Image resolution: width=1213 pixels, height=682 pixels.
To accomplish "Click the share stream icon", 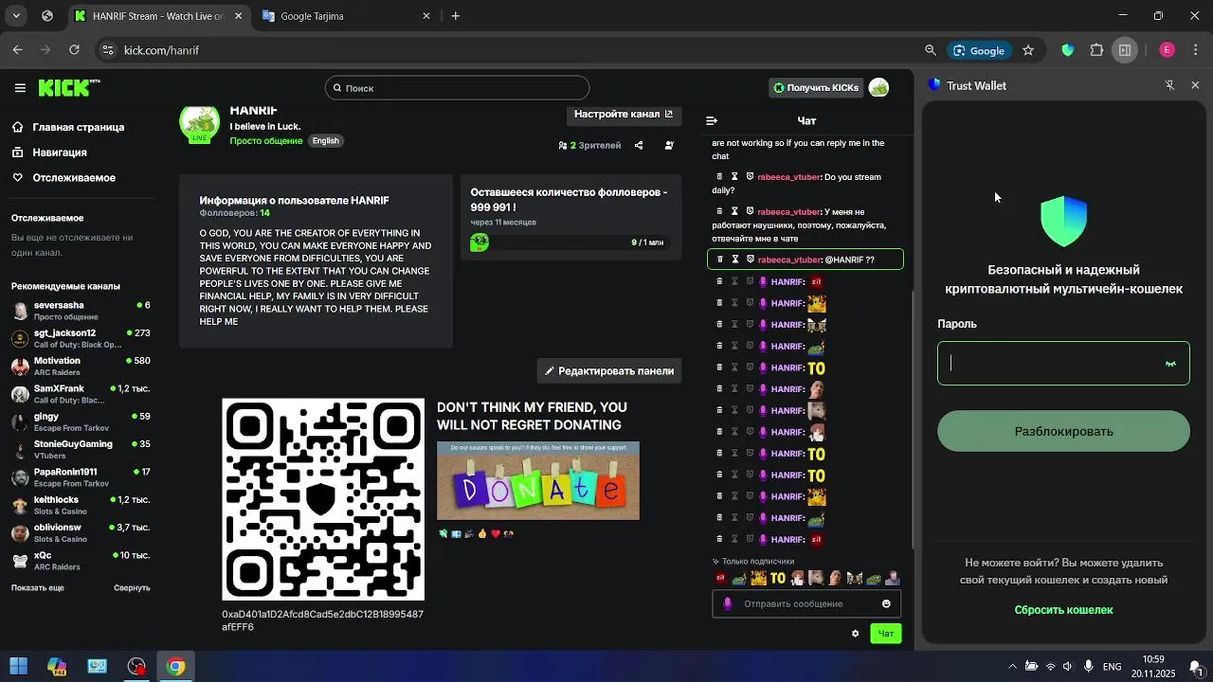I will [x=639, y=146].
